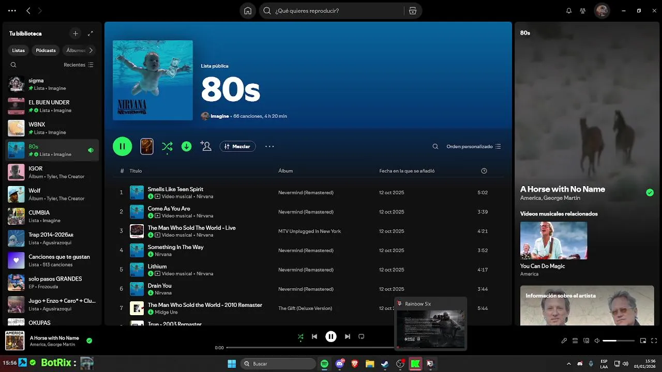Toggle the green playlist download button
The width and height of the screenshot is (662, 372).
[187, 146]
